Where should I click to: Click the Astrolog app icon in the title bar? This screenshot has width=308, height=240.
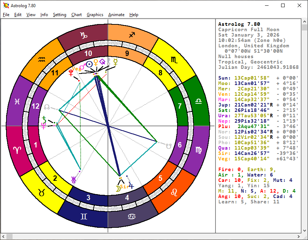pos(6,6)
